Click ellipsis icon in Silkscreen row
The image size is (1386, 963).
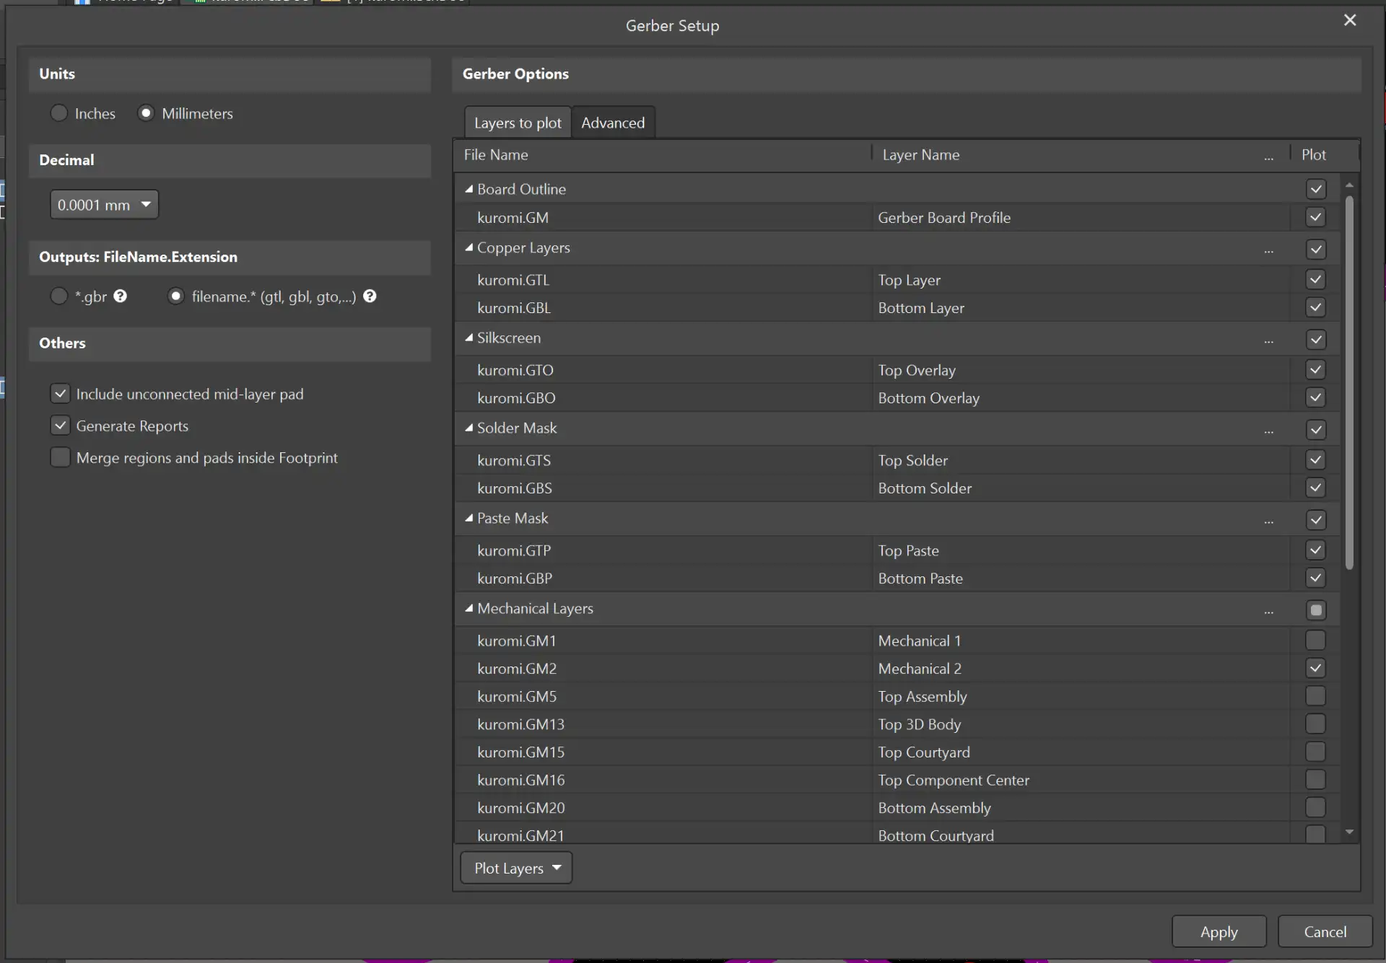(1268, 340)
